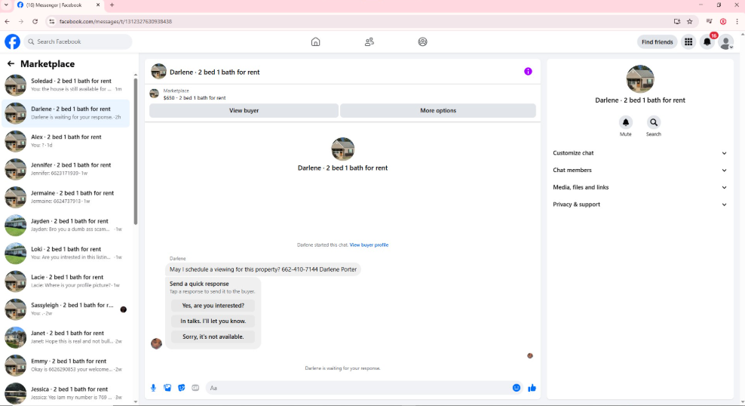Click More options button
Screen dimensions: 745x406
tap(438, 110)
